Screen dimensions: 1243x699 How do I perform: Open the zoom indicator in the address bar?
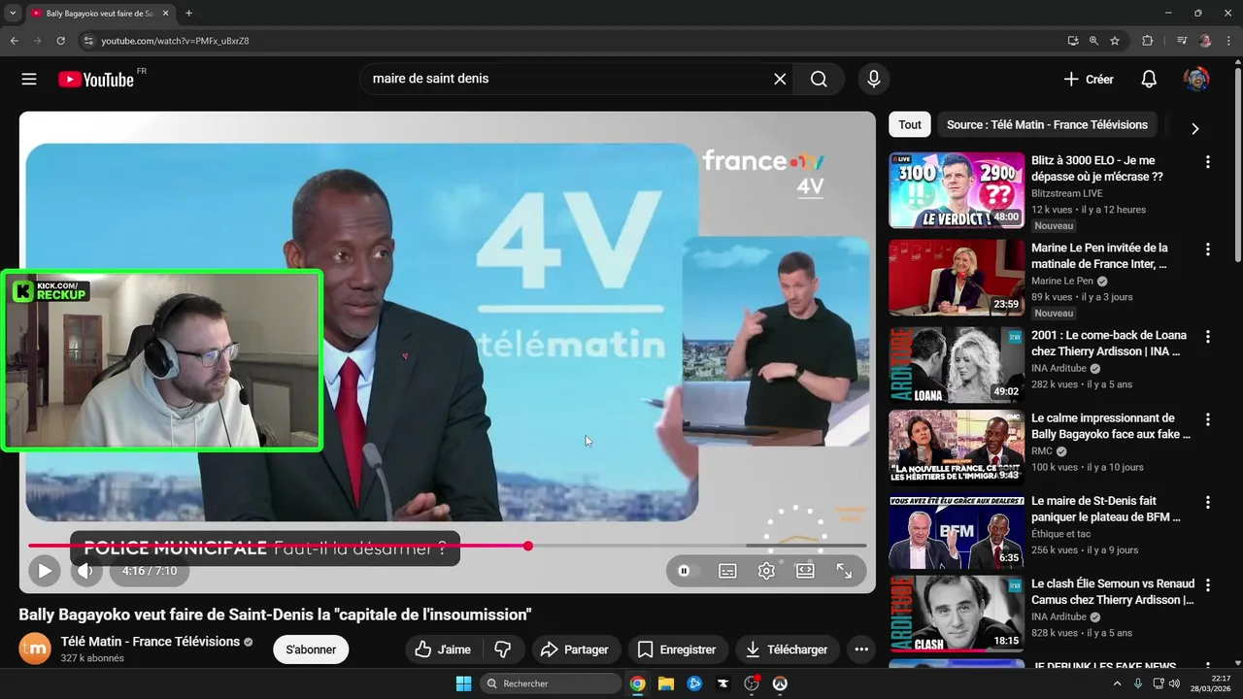pos(1093,41)
